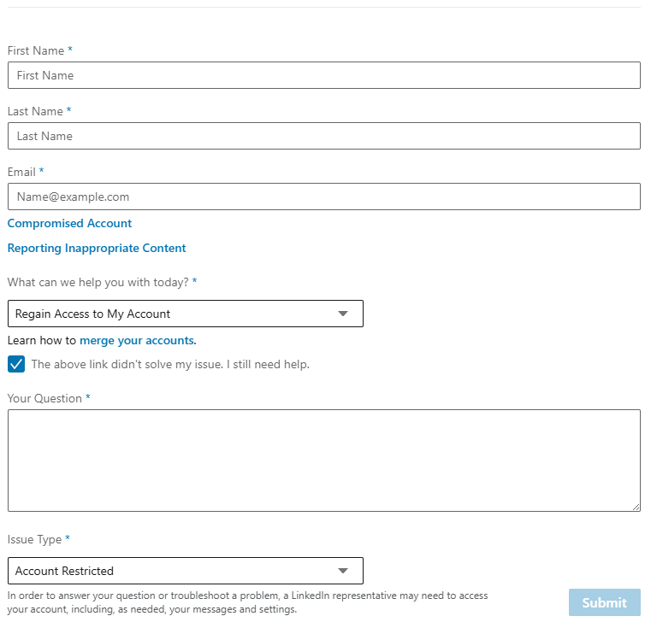Click into the Last Name text box
This screenshot has height=622, width=645.
tap(323, 136)
